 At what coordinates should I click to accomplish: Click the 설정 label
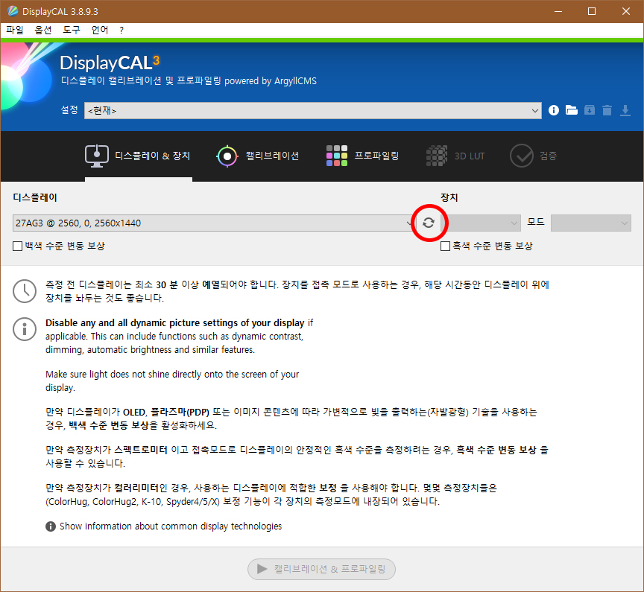coord(69,110)
